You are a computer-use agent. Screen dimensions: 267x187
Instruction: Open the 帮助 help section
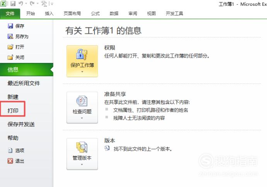pos(13,138)
